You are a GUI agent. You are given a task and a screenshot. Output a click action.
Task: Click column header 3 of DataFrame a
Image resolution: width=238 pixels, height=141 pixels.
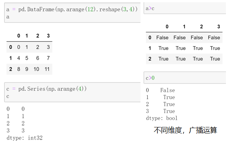48,36
